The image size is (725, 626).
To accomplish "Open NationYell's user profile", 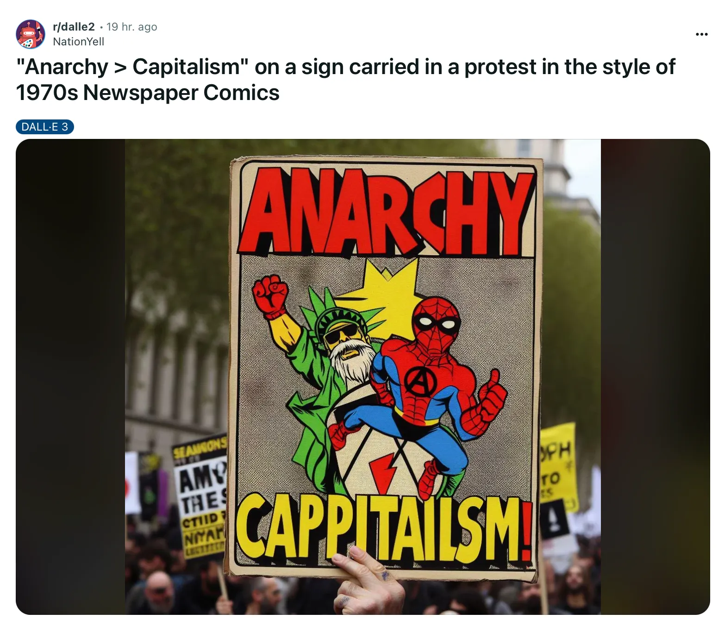I will click(x=78, y=42).
